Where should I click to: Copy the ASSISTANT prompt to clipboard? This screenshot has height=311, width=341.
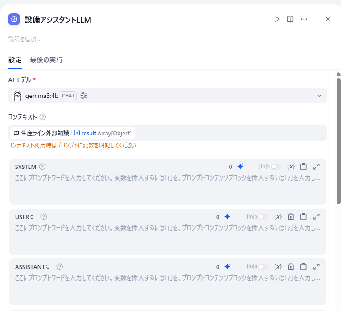[304, 267]
